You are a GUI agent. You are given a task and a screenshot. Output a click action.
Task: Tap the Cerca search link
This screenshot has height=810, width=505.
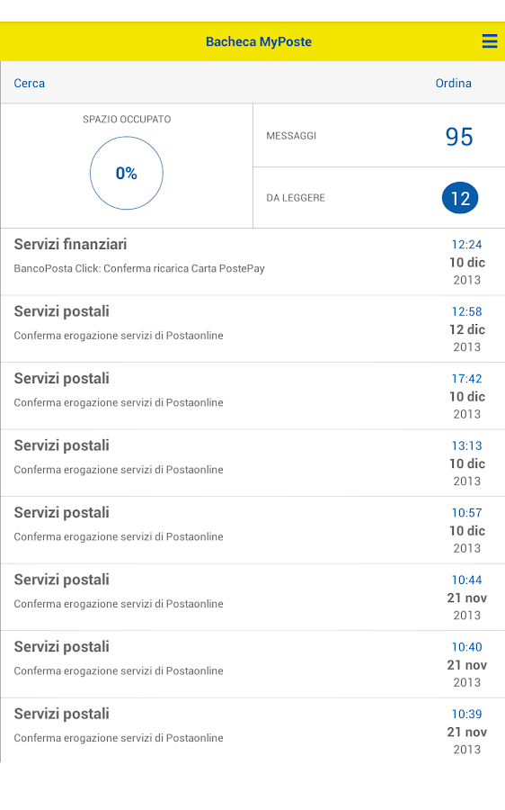pos(30,83)
